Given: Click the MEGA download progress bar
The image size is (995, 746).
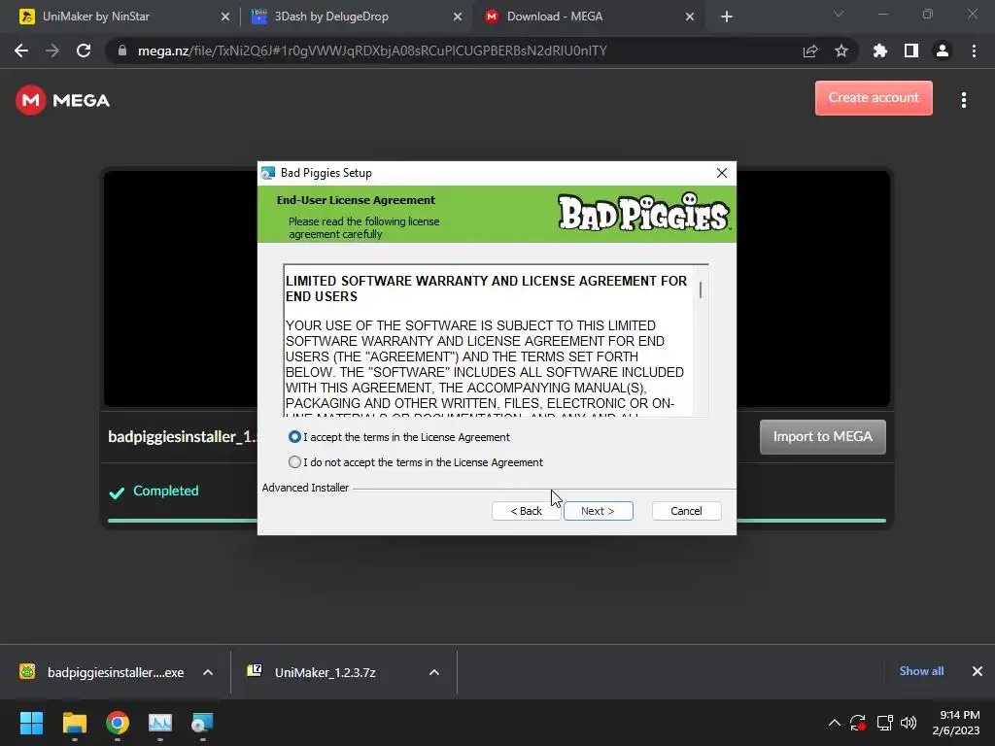Looking at the screenshot, I should click(497, 521).
